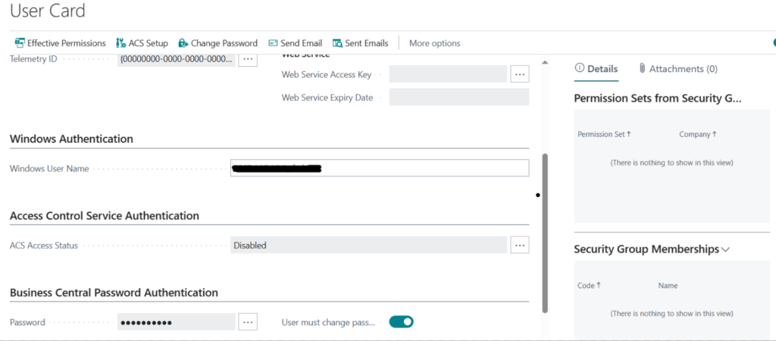Viewport: 776px width, 341px height.
Task: Open ellipsis for Web Service Access Key
Action: [520, 74]
